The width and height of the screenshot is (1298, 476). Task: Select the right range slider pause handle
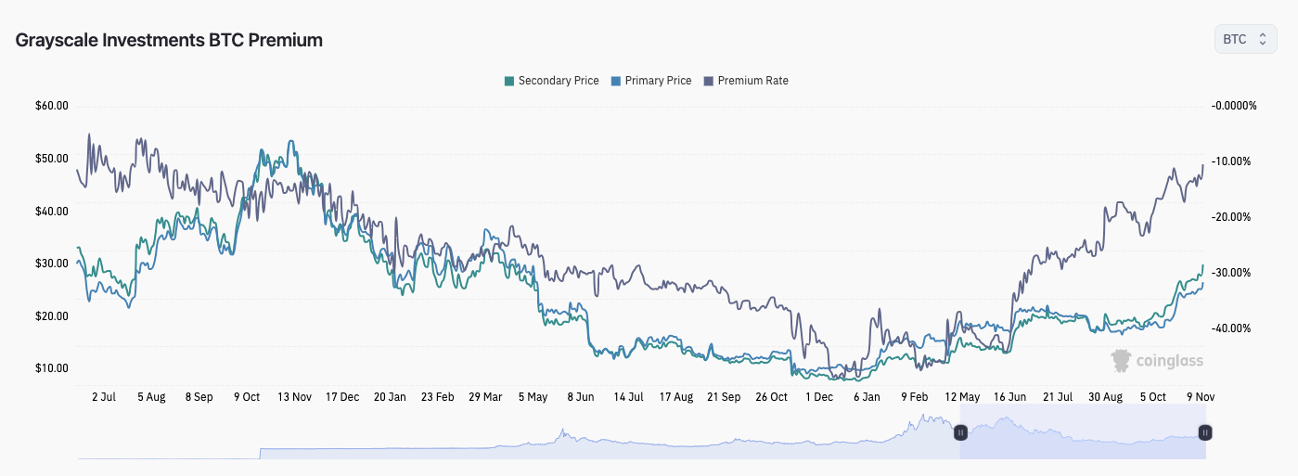pos(1205,432)
